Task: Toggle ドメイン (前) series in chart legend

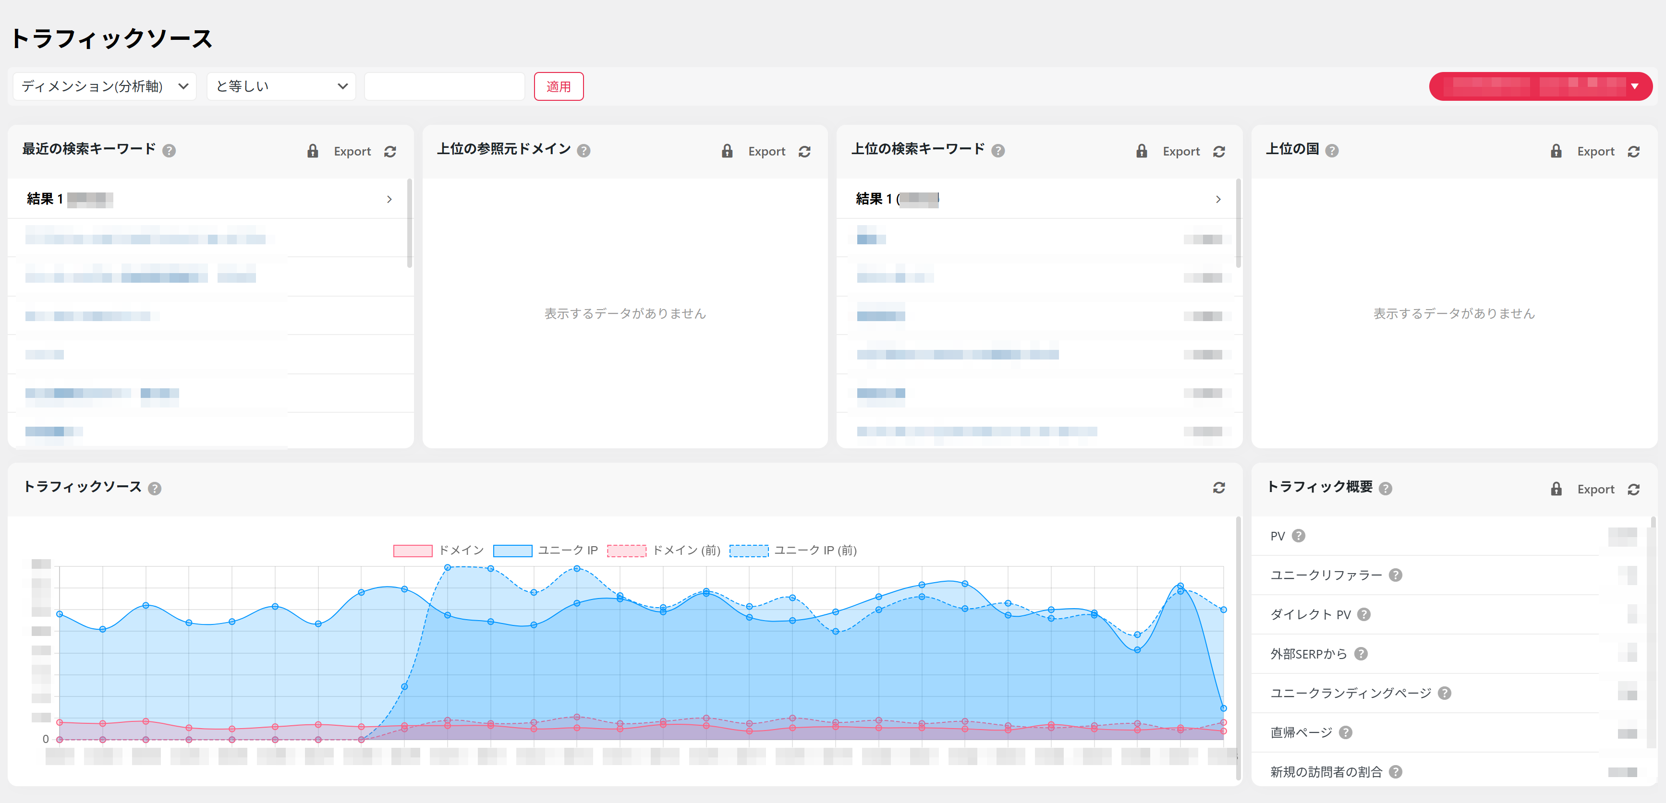Action: pos(664,550)
